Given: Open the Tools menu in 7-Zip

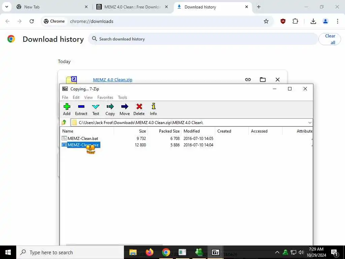Looking at the screenshot, I should pos(122,97).
